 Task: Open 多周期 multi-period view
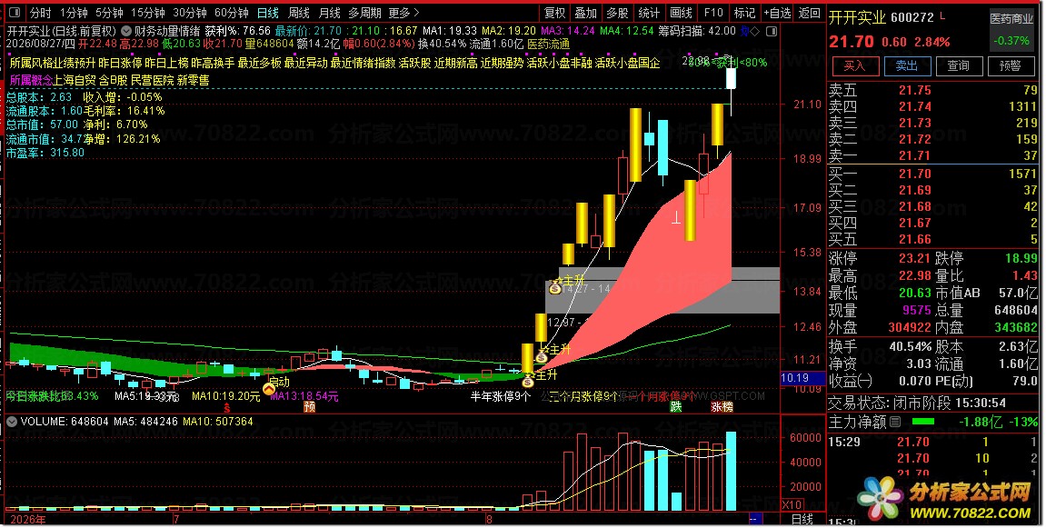pyautogui.click(x=365, y=13)
